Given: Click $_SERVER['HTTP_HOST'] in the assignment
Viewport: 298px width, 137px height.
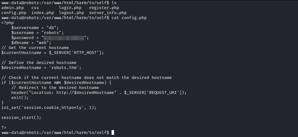Looking at the screenshot, I should (x=75, y=53).
